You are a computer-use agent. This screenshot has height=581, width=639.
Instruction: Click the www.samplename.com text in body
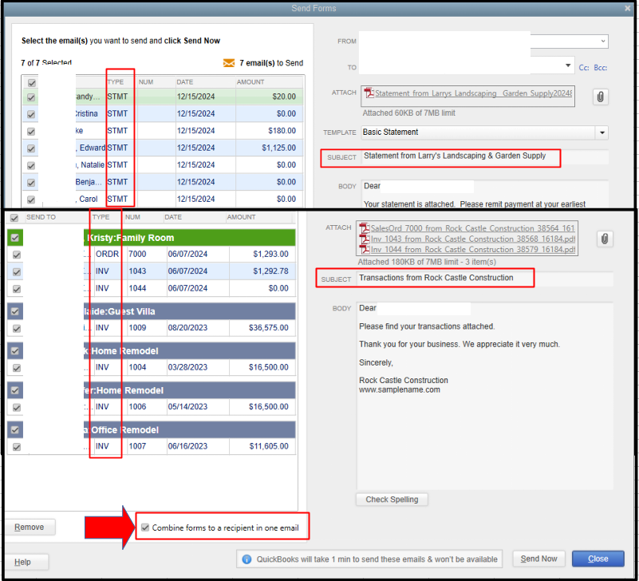[400, 389]
